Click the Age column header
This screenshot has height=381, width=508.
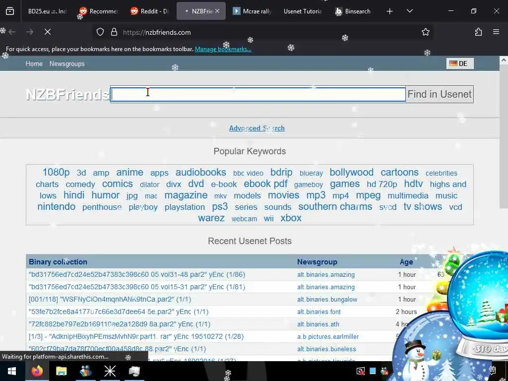point(406,262)
